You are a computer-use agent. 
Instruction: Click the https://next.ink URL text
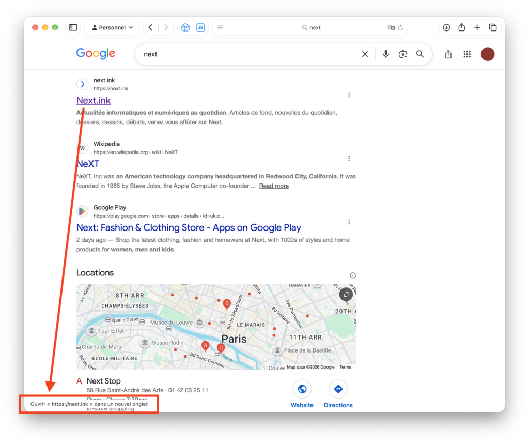(111, 89)
